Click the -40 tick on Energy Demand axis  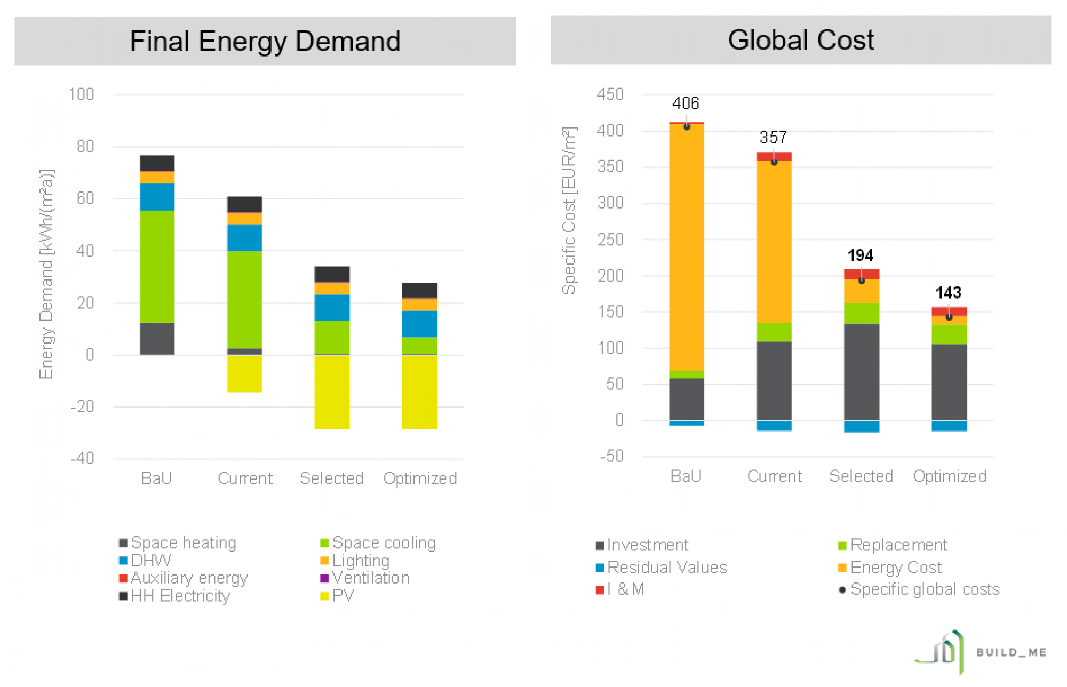tap(82, 459)
